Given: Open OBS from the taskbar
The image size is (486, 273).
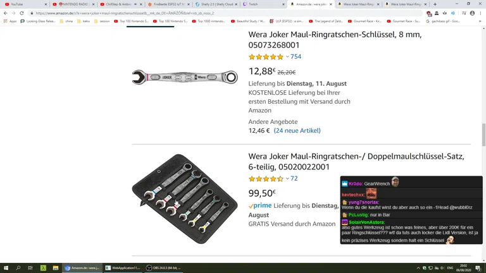Looking at the screenshot, I should coord(164,268).
